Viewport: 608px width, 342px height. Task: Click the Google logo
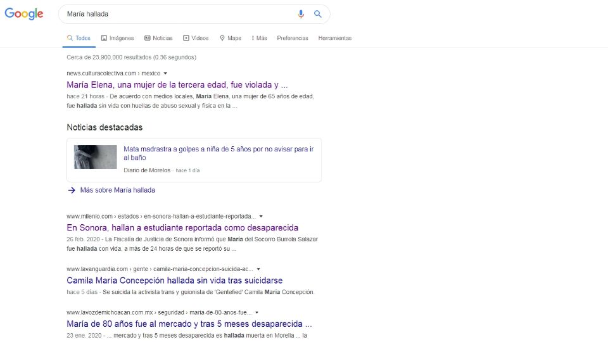click(x=24, y=14)
